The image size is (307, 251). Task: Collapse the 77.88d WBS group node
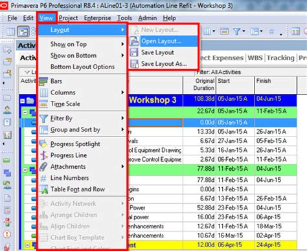(25, 170)
